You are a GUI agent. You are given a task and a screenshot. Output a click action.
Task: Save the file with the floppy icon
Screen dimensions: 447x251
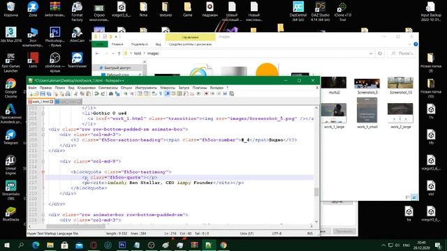pyautogui.click(x=43, y=93)
